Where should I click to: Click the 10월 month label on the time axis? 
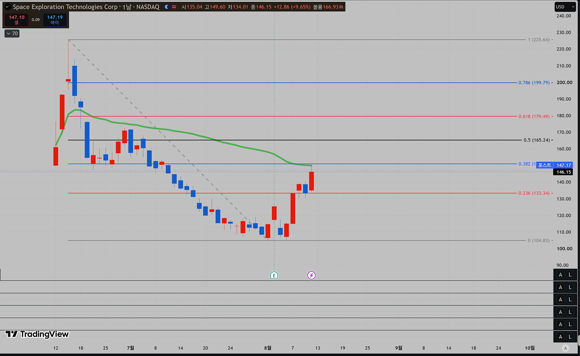(x=530, y=348)
